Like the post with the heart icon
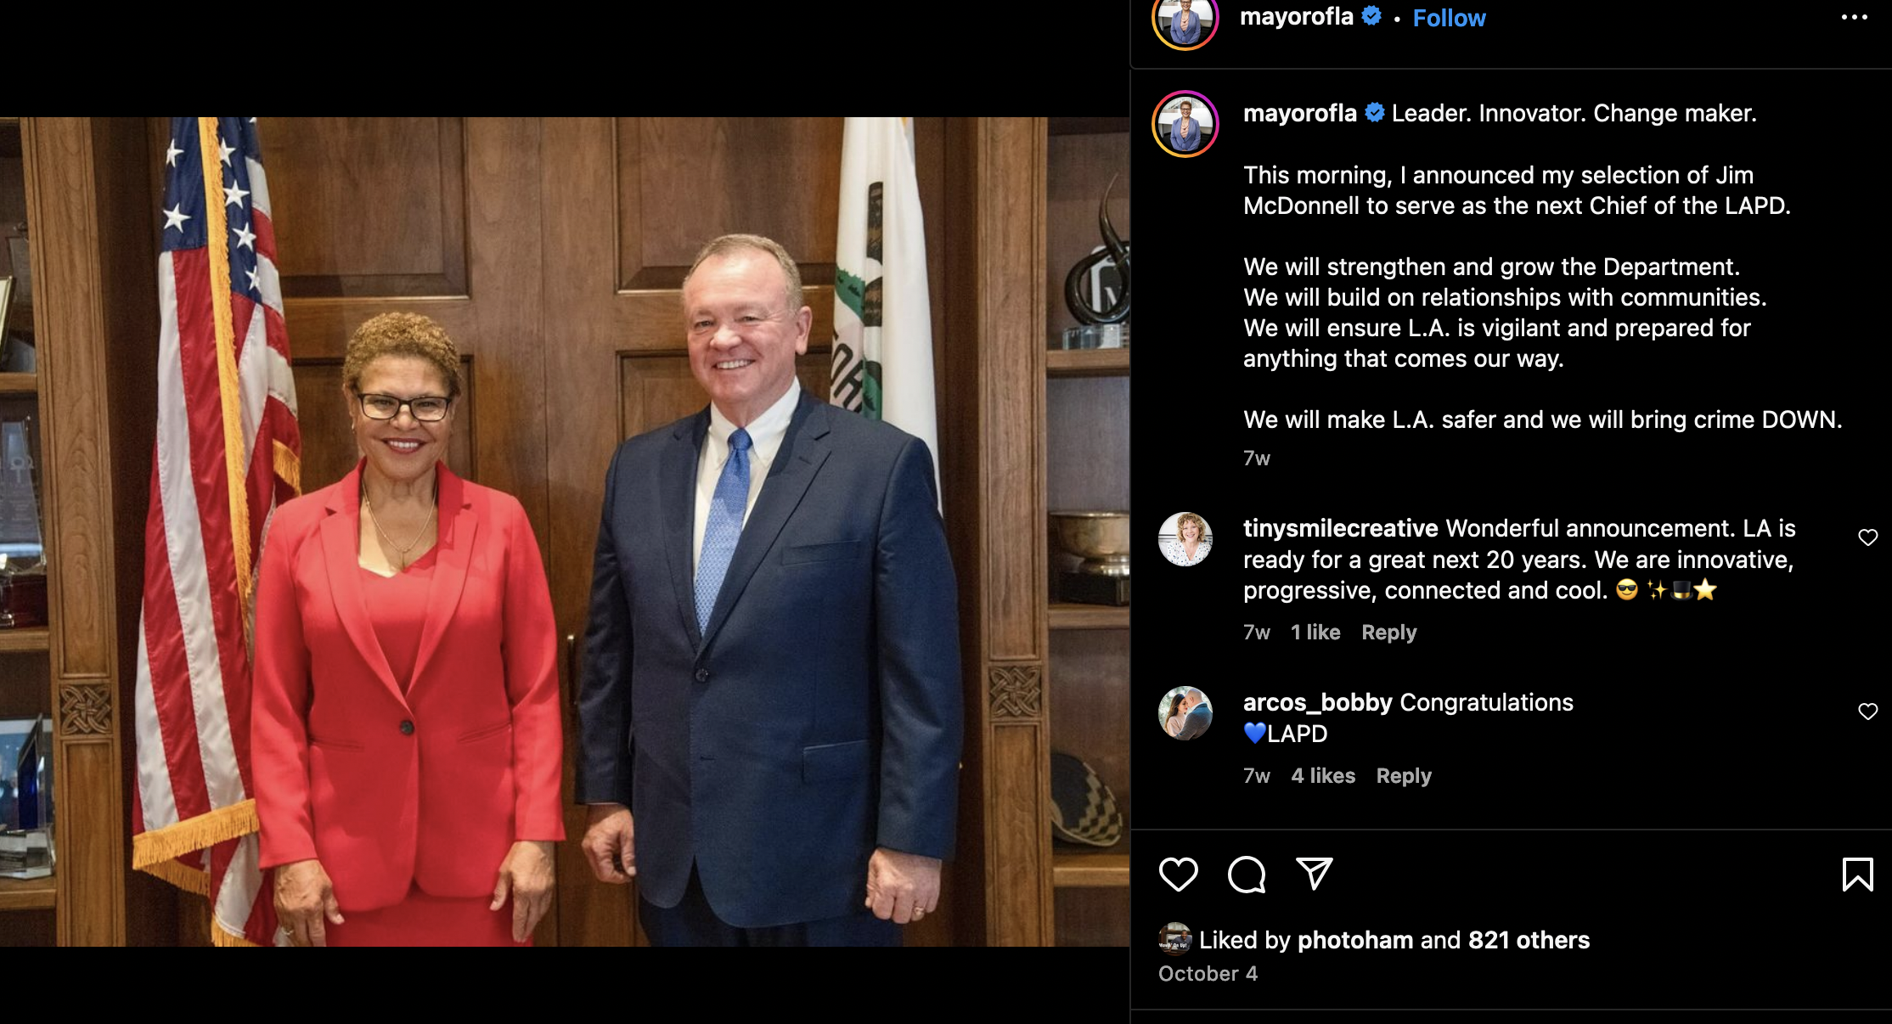The width and height of the screenshot is (1892, 1024). pyautogui.click(x=1178, y=875)
